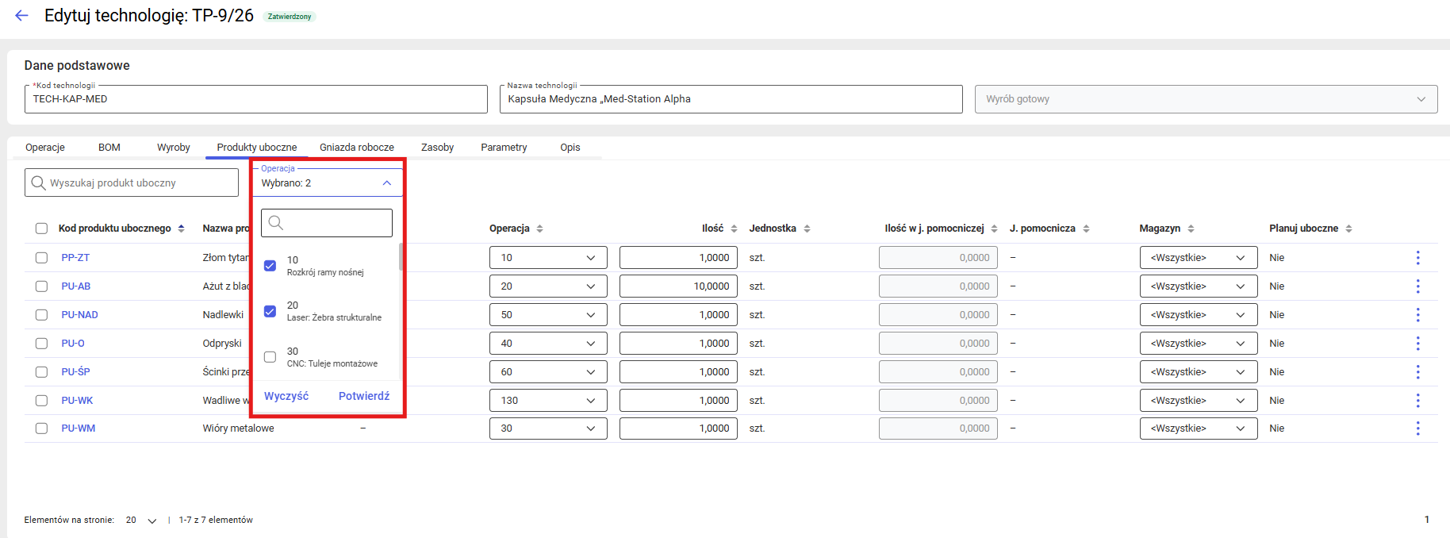
Task: Collapse the Operacja filter dropdown
Action: pyautogui.click(x=386, y=183)
